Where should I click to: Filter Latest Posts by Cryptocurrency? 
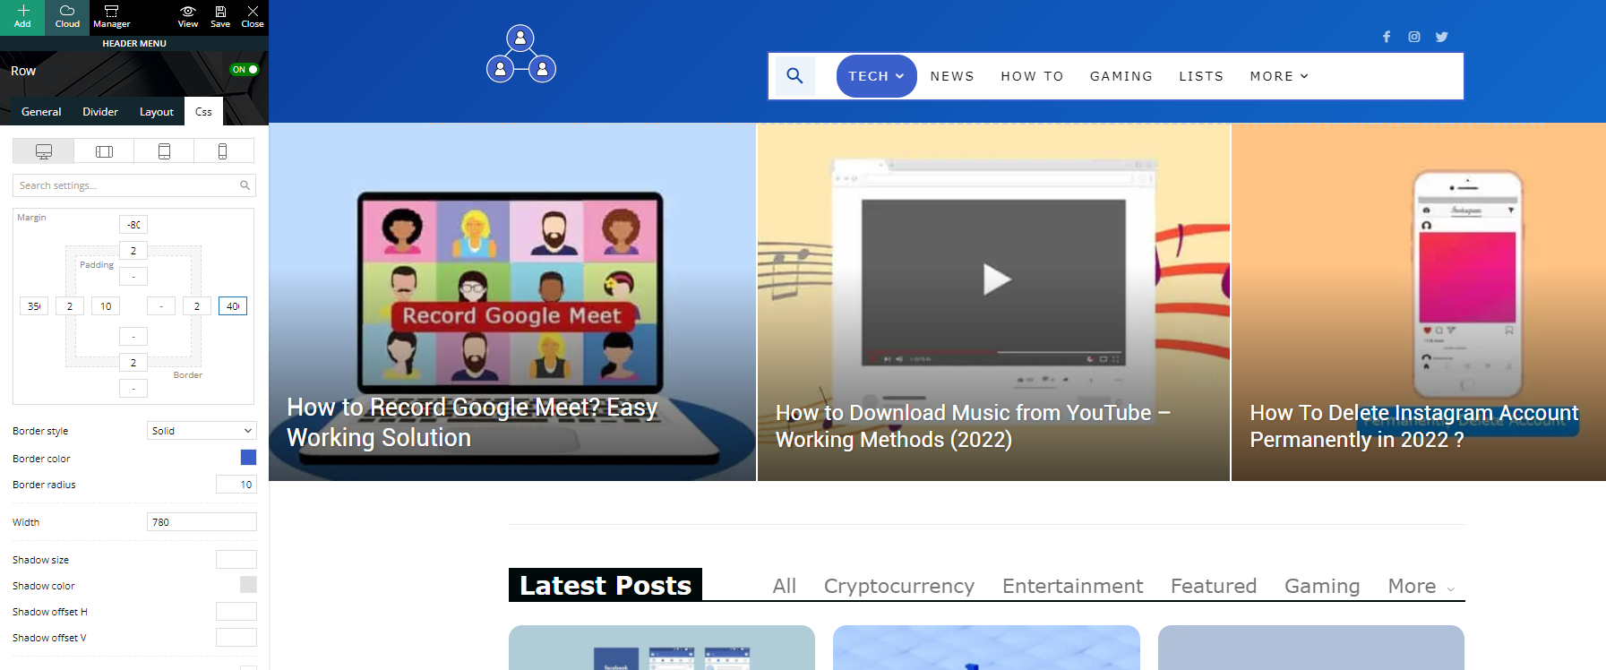point(899,586)
